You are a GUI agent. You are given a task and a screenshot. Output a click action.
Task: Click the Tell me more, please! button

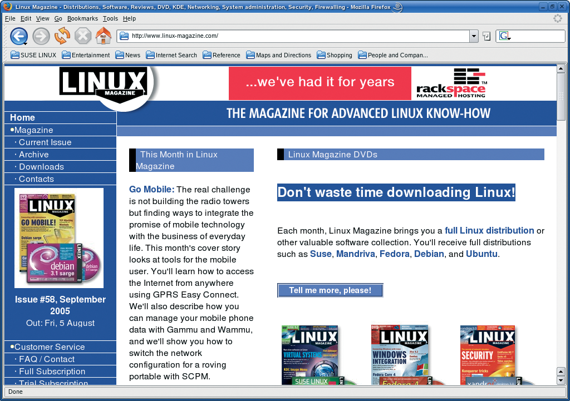(330, 290)
